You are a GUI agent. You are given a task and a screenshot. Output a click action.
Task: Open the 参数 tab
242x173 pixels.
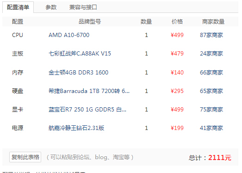pos(51,7)
